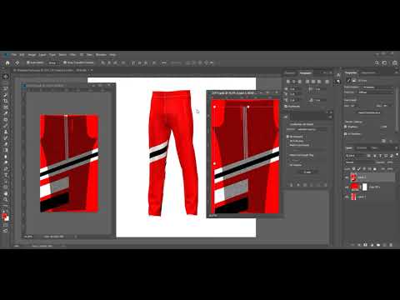Open the Window menu
400x300 pixels.
click(101, 55)
